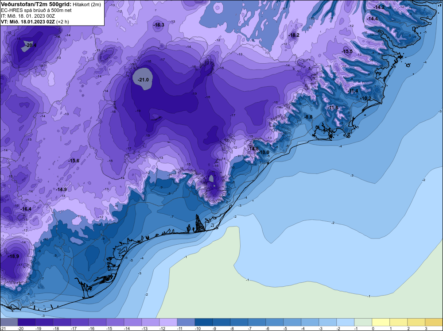This screenshot has height=331, width=443.
Task: Select the -16.3 spot value
Action: tap(159, 25)
